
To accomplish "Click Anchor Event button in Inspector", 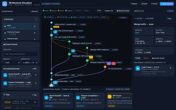I will point(158,58).
